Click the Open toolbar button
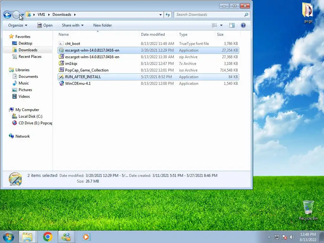The width and height of the screenshot is (324, 243). tap(45, 25)
